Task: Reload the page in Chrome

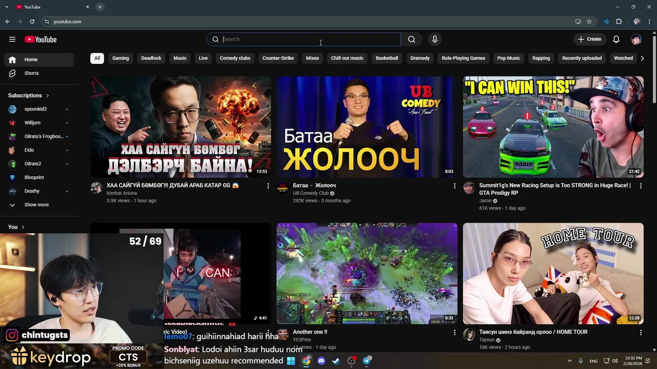Action: (32, 22)
